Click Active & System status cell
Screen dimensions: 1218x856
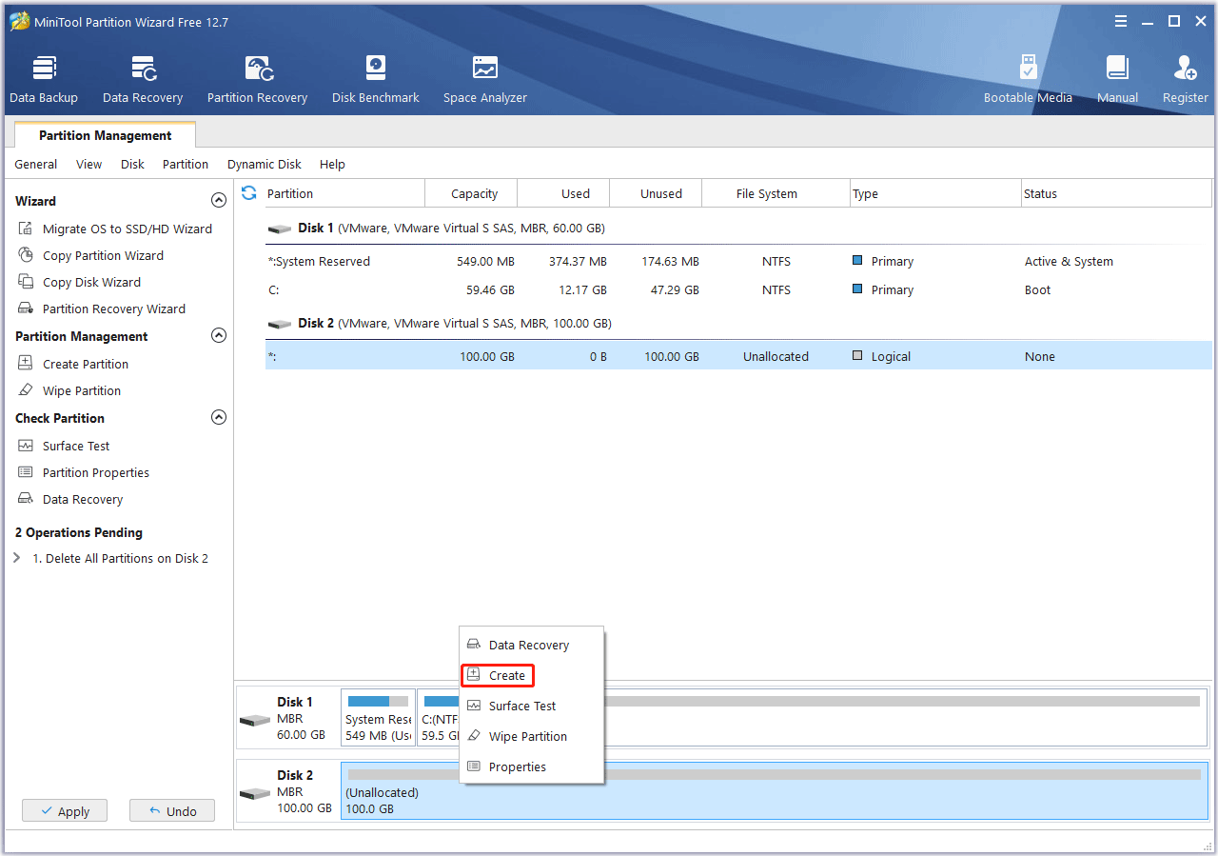tap(1069, 261)
